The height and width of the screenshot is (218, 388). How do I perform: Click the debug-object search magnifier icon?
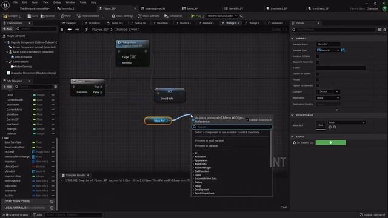pos(241,16)
